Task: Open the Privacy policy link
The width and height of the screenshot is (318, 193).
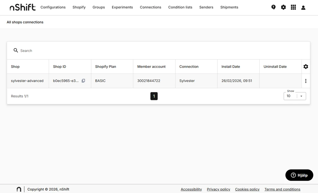Action: [218, 189]
